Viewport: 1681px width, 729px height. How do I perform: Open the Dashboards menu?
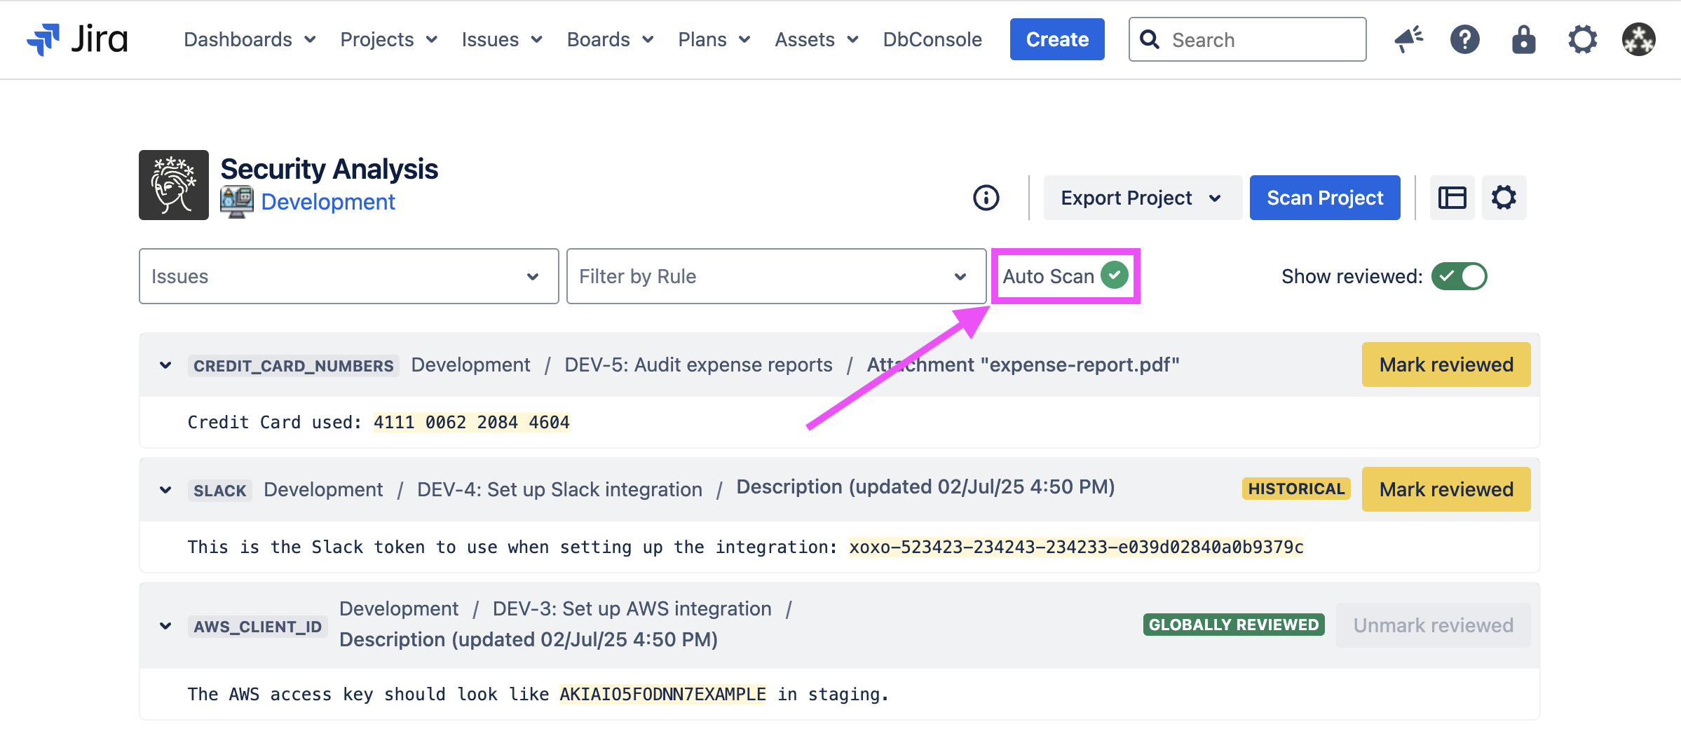[x=249, y=39]
